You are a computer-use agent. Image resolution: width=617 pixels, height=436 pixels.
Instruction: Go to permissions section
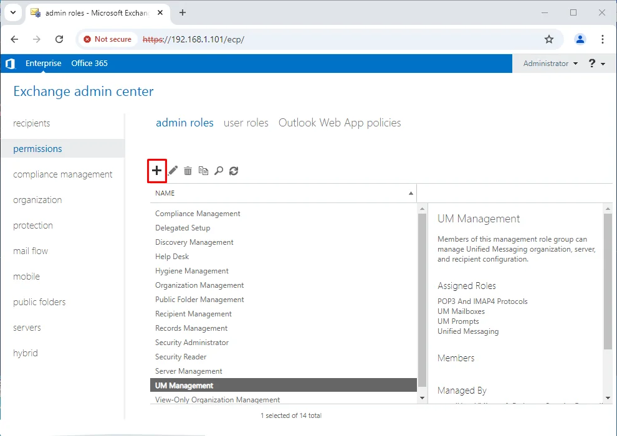click(x=63, y=149)
